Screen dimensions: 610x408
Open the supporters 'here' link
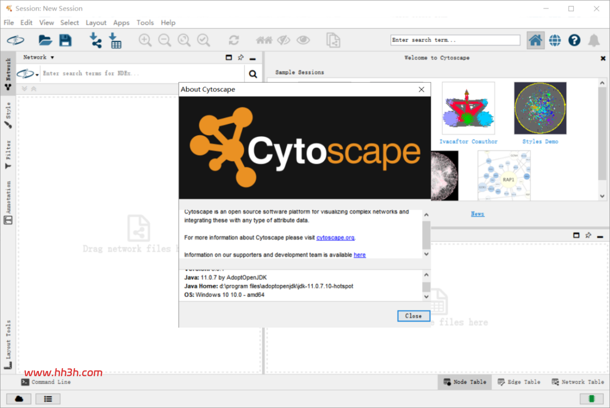click(360, 255)
